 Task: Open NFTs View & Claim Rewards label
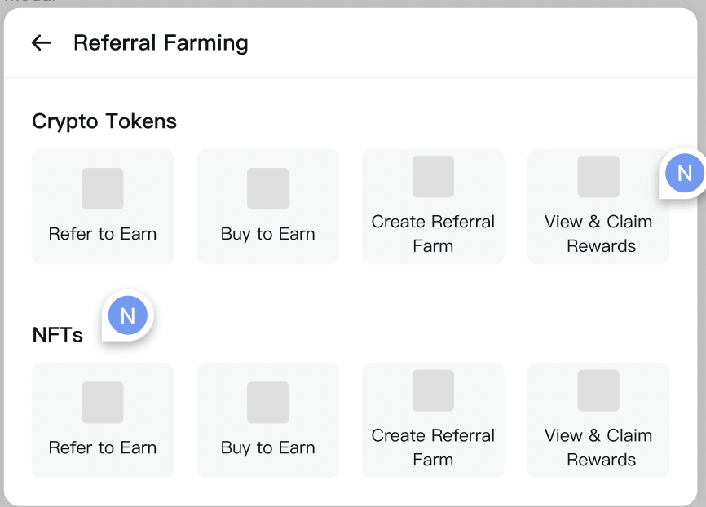(x=598, y=447)
